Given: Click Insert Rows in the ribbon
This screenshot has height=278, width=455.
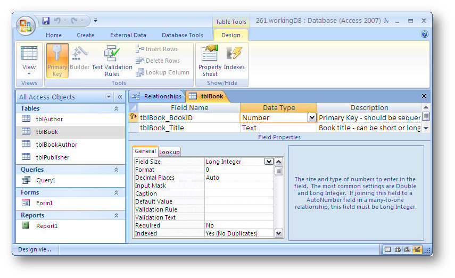Looking at the screenshot, I should point(157,49).
